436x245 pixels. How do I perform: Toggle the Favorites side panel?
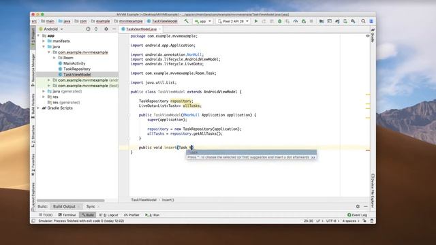pyautogui.click(x=33, y=165)
